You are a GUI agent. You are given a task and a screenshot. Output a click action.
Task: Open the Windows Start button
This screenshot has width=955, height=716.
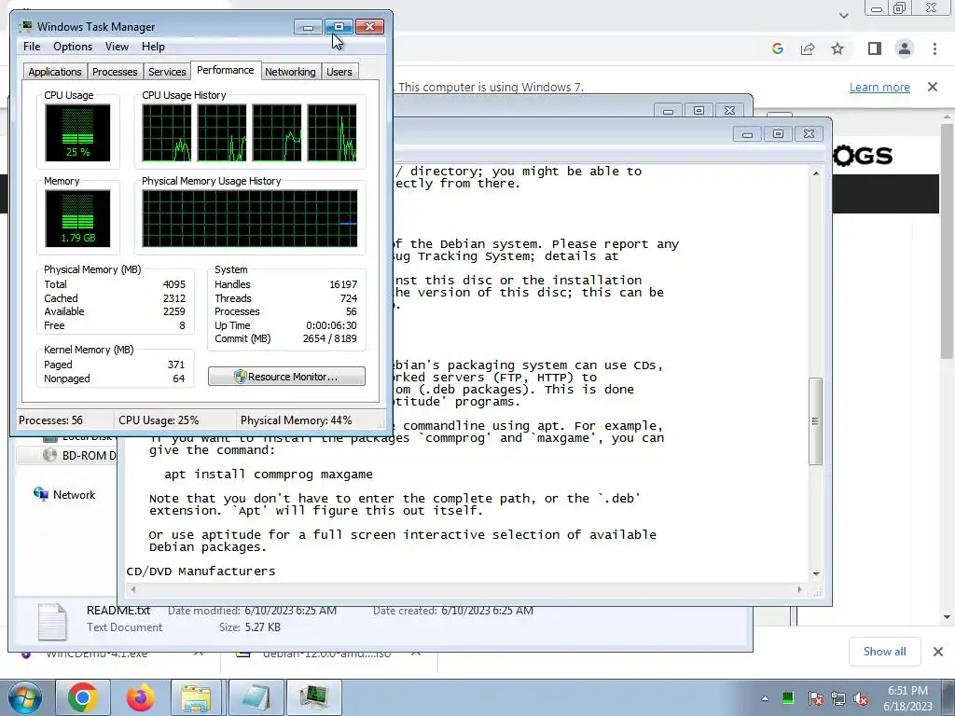coord(25,697)
